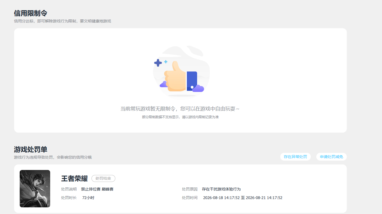
Task: Click the 处罚时长 label
Action: (x=69, y=198)
